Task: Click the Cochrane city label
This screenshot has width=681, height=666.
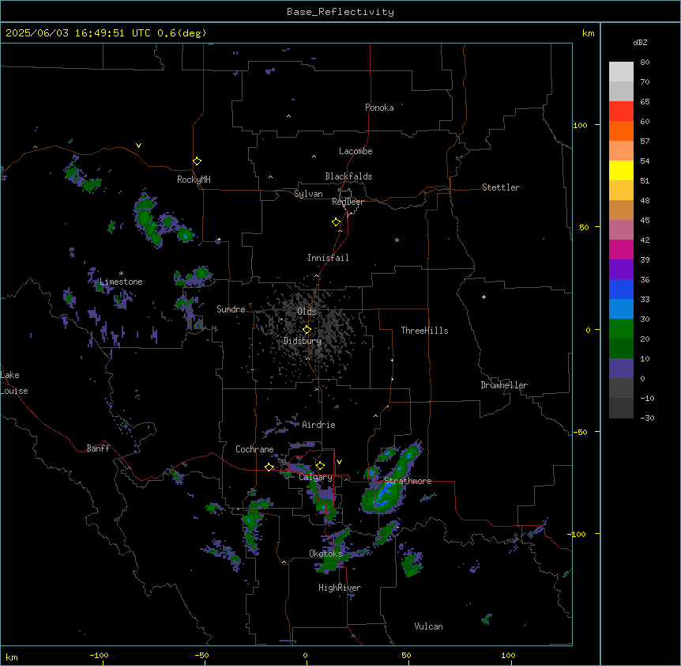Action: [254, 449]
